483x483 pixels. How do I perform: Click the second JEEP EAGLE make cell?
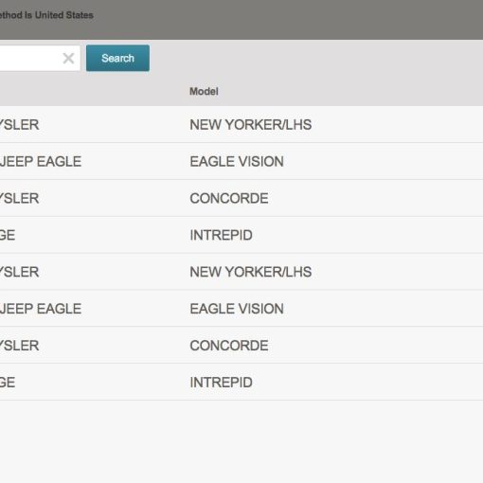(x=41, y=309)
